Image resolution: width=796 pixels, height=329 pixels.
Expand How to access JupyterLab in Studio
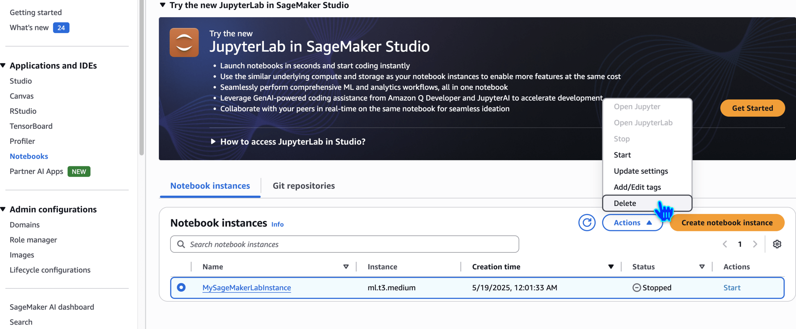pyautogui.click(x=213, y=141)
